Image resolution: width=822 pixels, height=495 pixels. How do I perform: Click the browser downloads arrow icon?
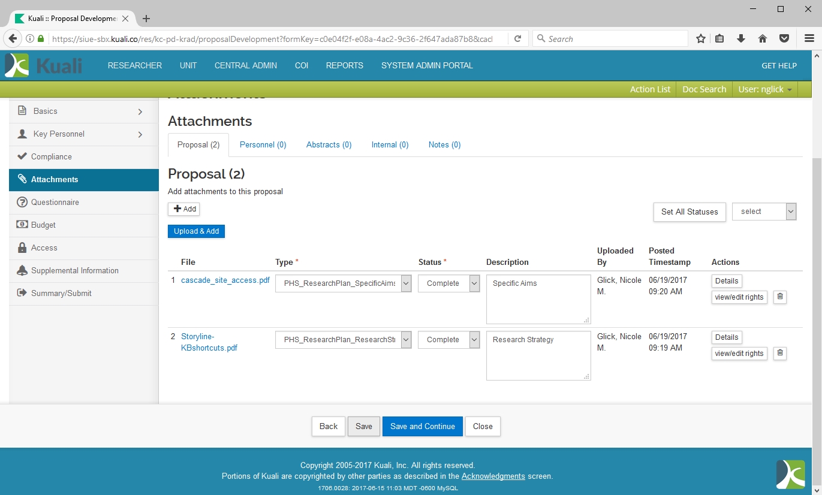coord(741,39)
